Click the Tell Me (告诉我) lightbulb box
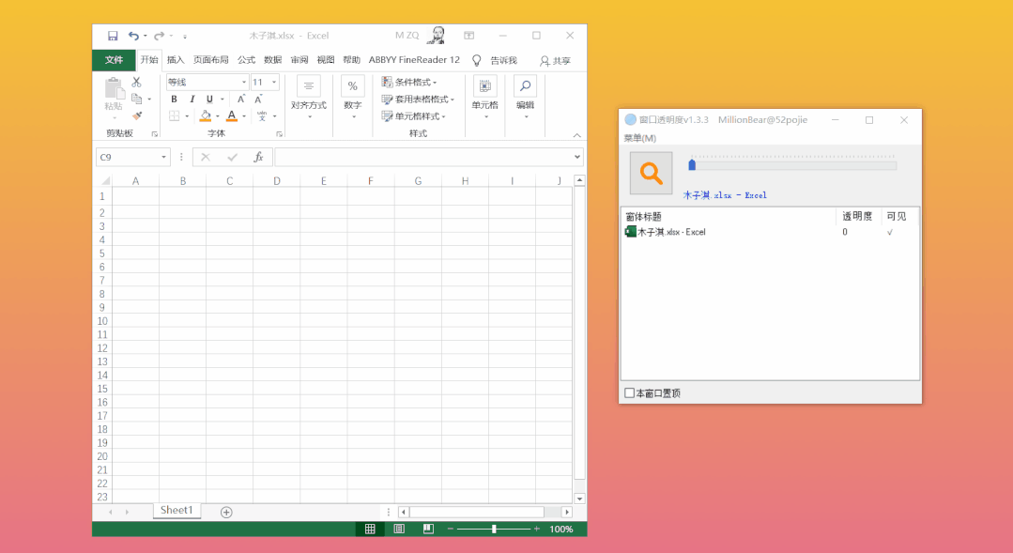 point(495,60)
